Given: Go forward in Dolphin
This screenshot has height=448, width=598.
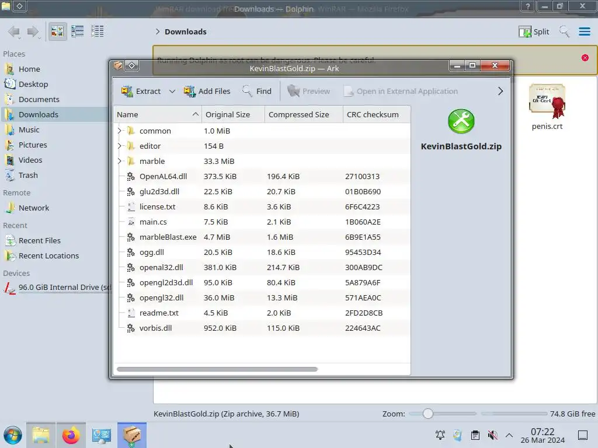Looking at the screenshot, I should coord(33,32).
